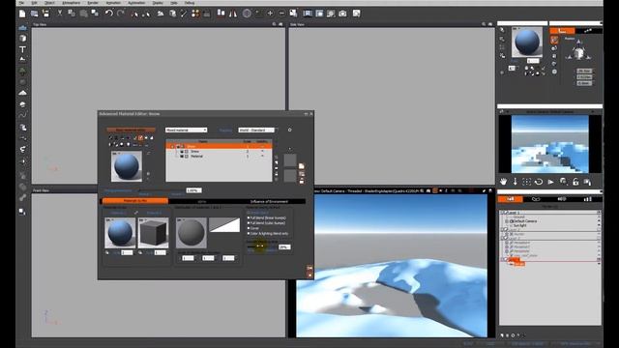
Task: Select the terrain mountain tool
Action: click(x=22, y=93)
